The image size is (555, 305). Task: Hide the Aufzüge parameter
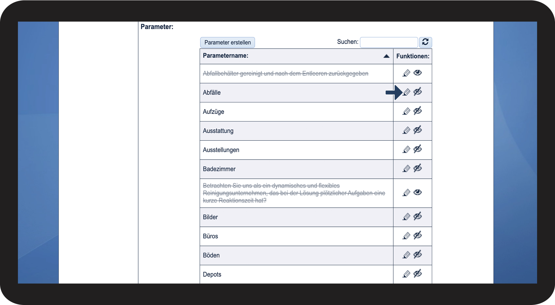(x=417, y=111)
